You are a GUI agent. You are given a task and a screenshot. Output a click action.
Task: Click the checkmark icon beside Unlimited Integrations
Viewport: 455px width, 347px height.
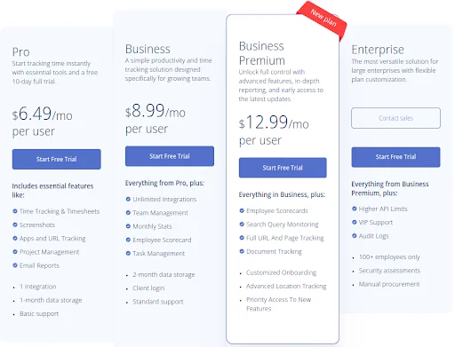[128, 199]
